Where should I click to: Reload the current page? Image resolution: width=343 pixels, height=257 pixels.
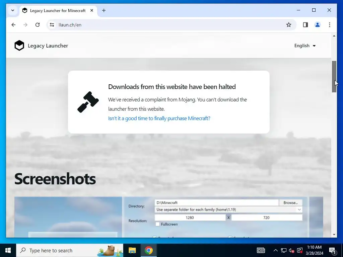point(38,25)
